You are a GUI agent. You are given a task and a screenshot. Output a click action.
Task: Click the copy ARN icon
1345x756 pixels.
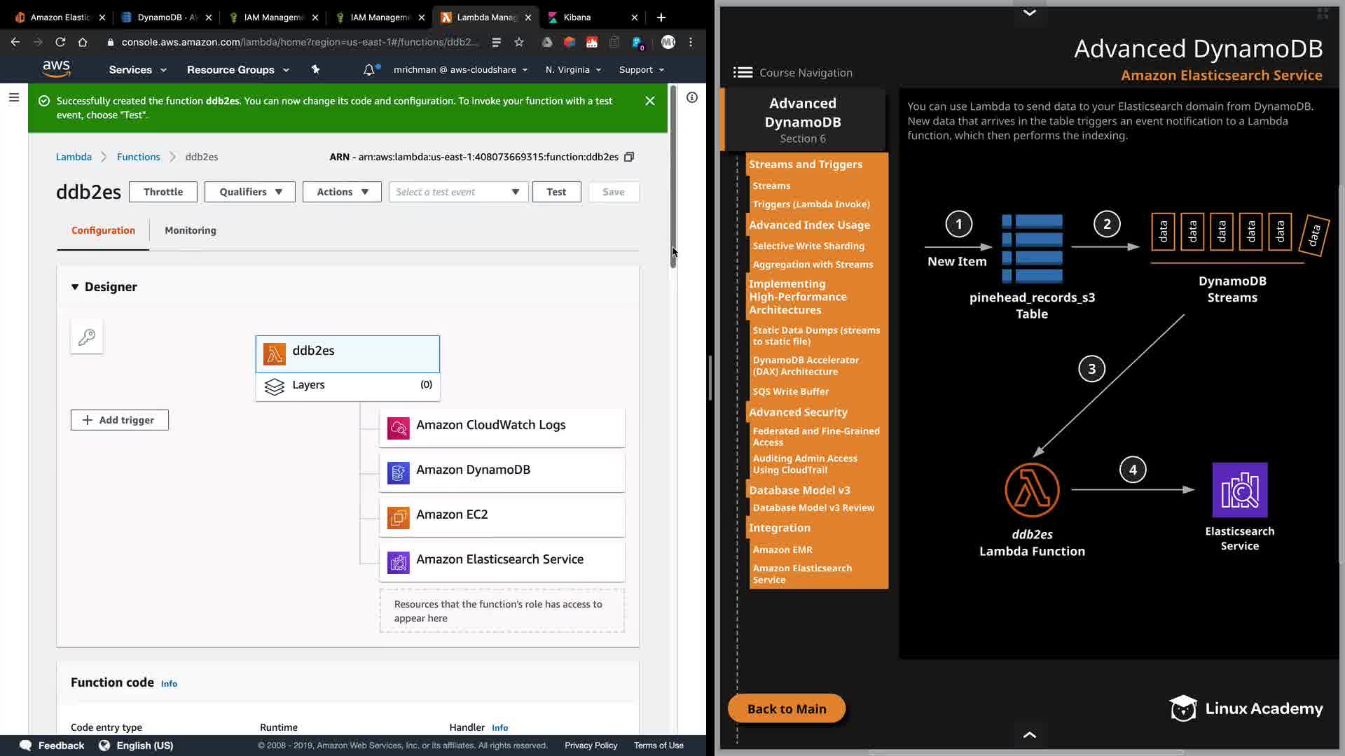coord(629,157)
